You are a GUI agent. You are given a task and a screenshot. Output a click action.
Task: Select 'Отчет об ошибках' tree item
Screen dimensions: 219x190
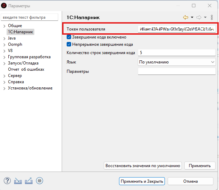(x=26, y=69)
